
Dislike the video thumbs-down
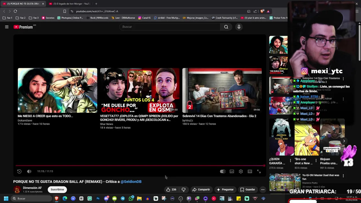[x=184, y=189]
